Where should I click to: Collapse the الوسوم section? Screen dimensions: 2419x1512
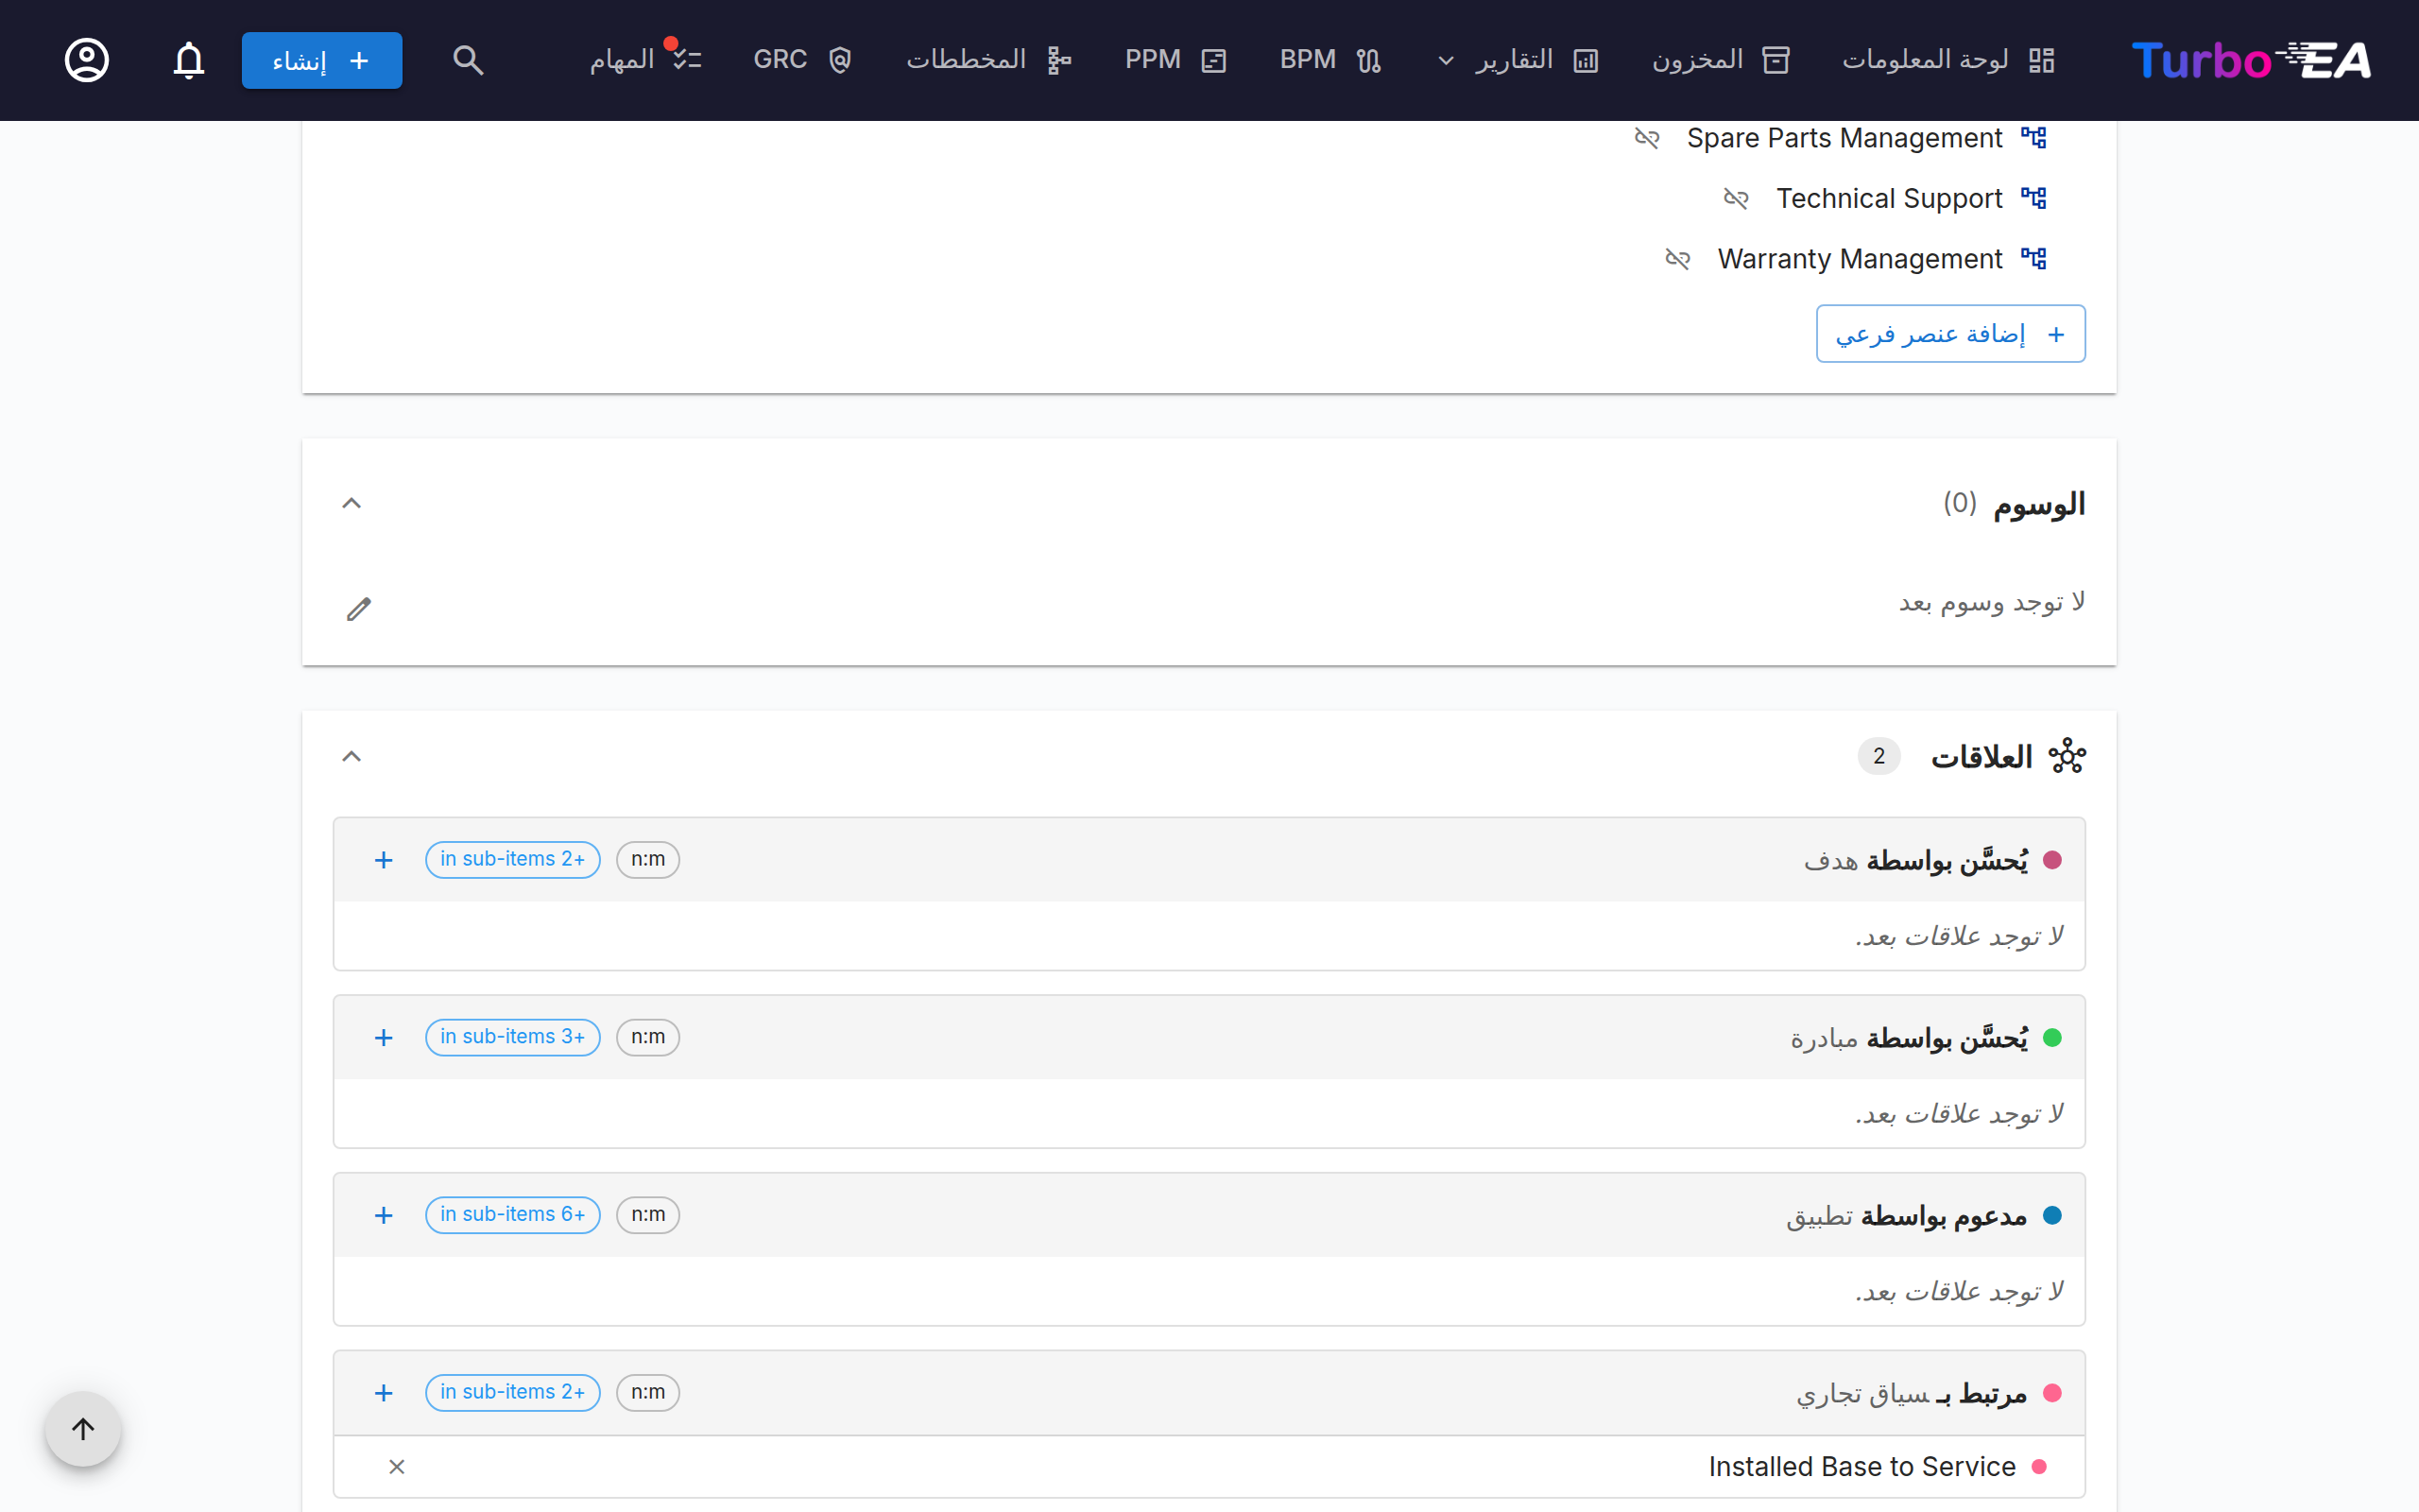click(x=352, y=504)
